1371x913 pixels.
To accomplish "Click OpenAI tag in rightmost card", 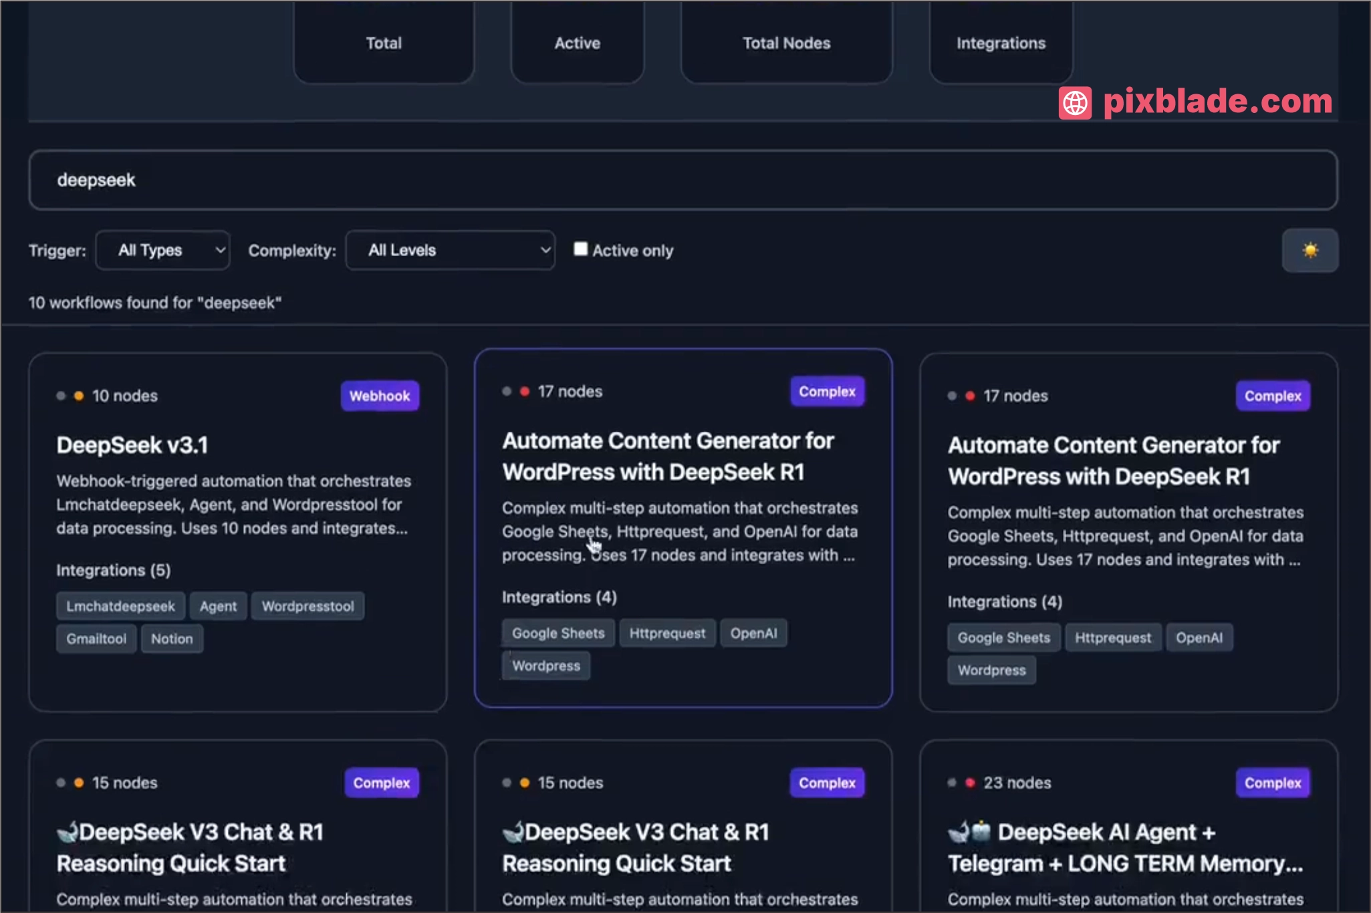I will [x=1199, y=638].
